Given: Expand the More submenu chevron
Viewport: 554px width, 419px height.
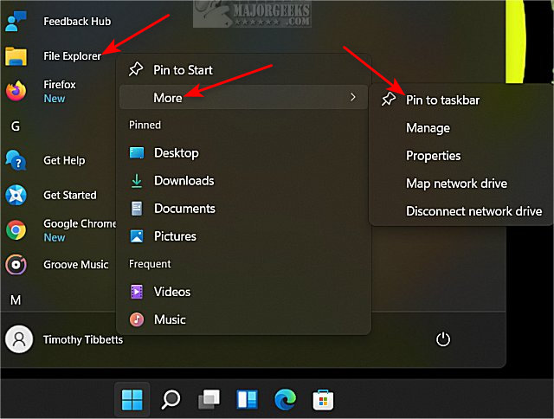Looking at the screenshot, I should (x=352, y=97).
